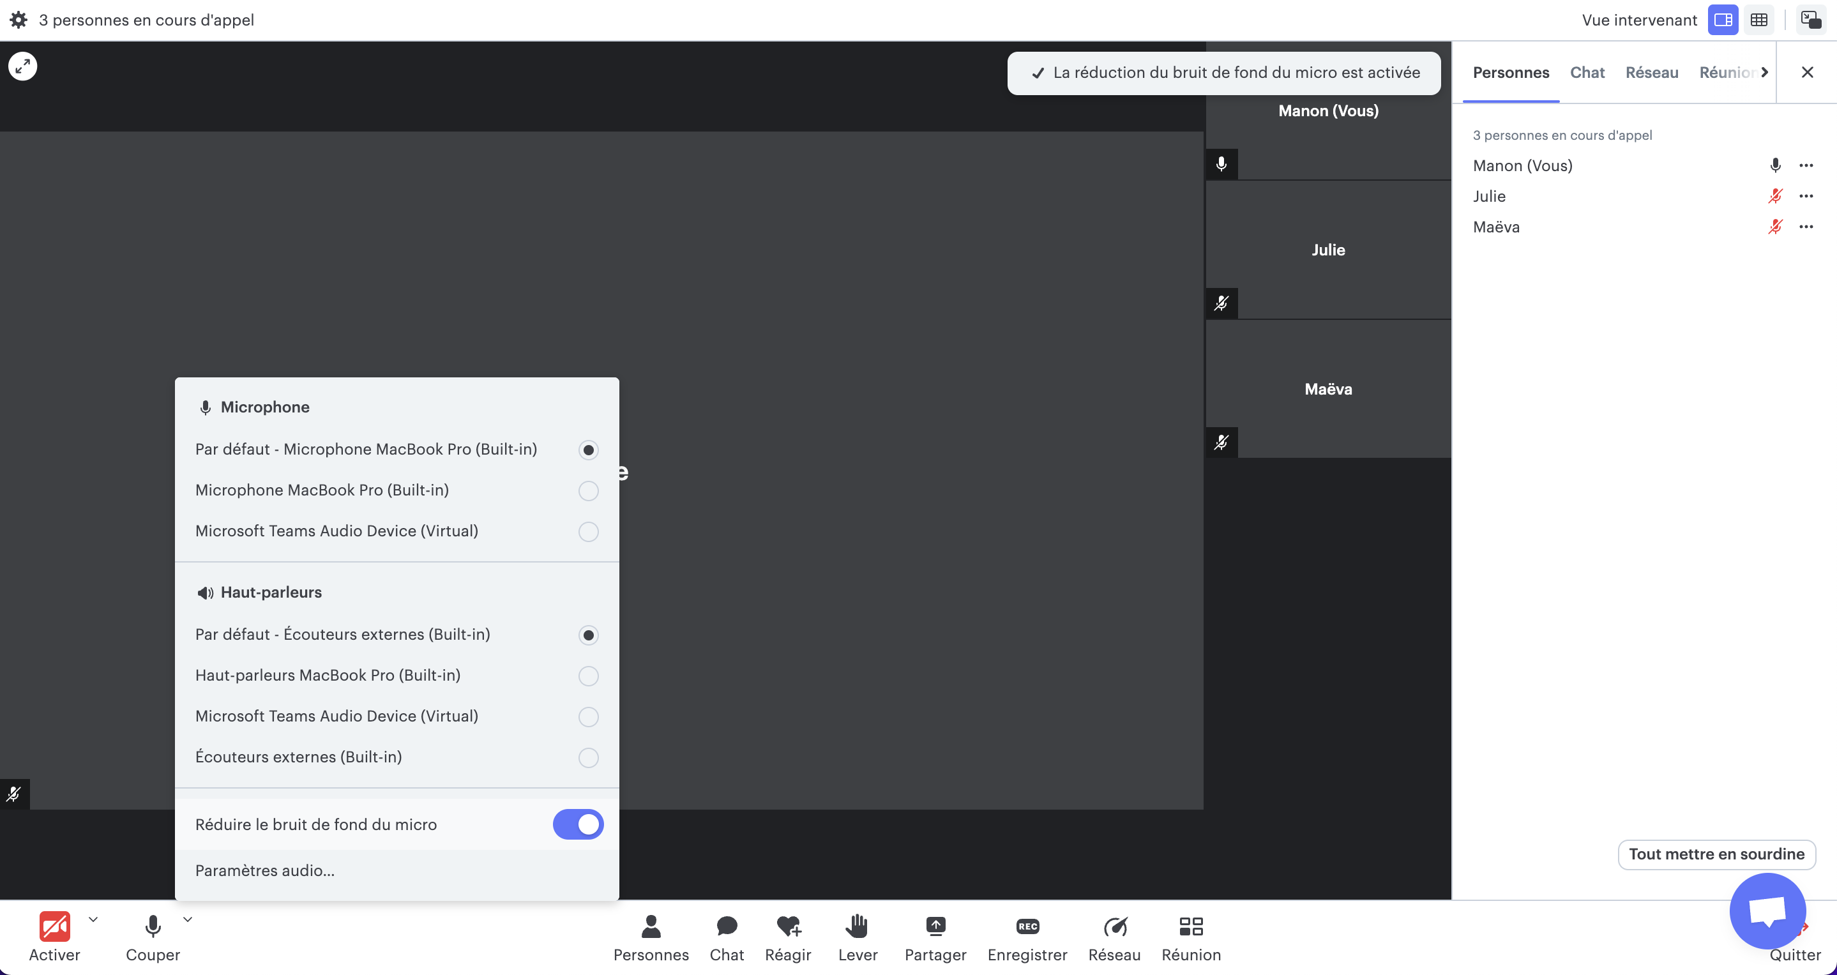Click Maëva's muted microphone icon in list
This screenshot has height=975, width=1837.
point(1776,227)
